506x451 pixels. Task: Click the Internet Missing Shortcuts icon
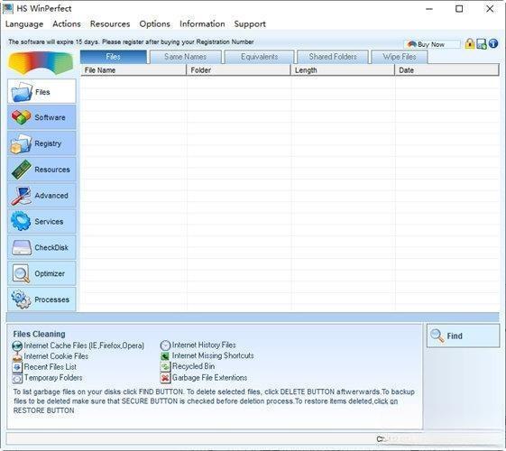(x=165, y=356)
